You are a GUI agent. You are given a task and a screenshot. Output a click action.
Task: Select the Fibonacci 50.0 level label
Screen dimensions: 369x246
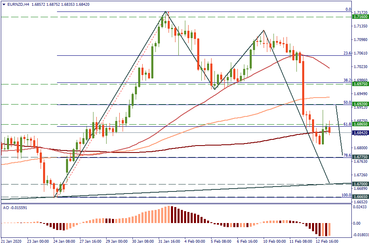[x=346, y=102]
